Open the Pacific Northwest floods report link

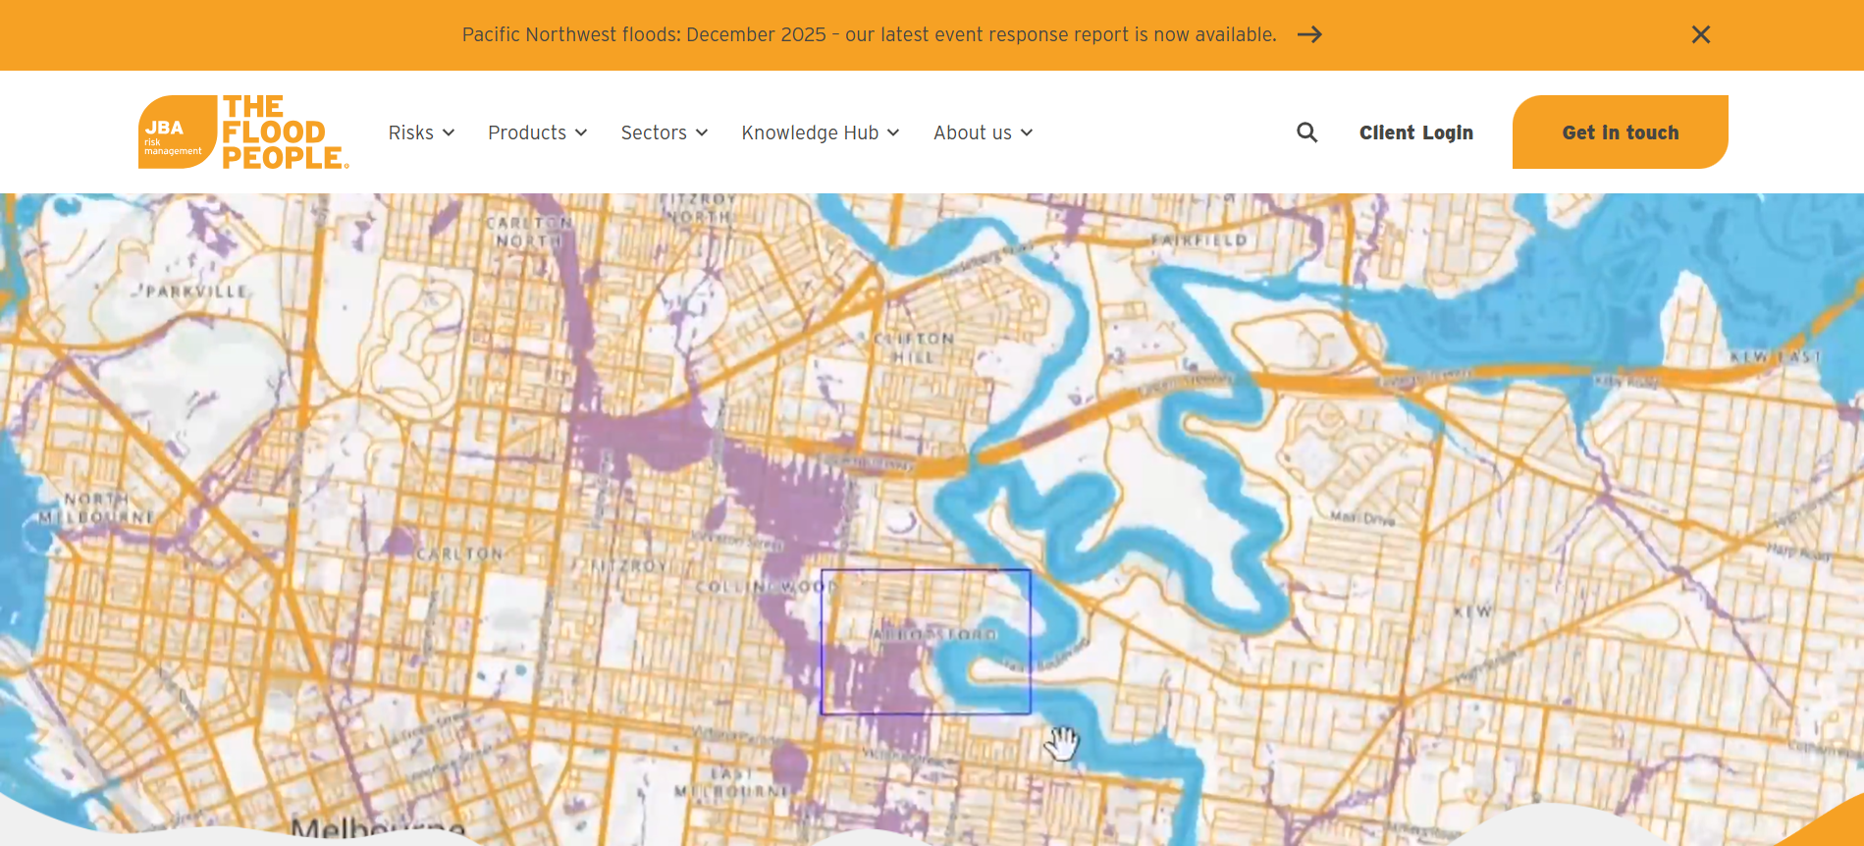pyautogui.click(x=869, y=34)
